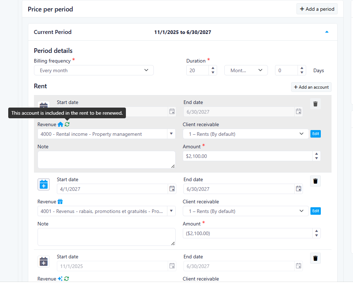353x283 pixels.
Task: Click the sparkle icon next to bottom Revenue
Action: [60, 279]
